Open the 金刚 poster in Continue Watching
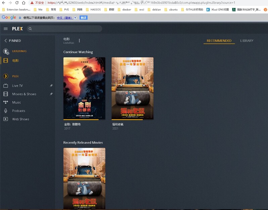The image size is (268, 210). point(84,88)
